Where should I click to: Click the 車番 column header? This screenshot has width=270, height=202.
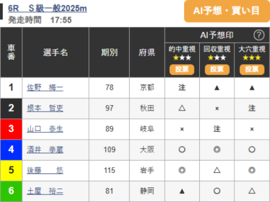[11, 52]
